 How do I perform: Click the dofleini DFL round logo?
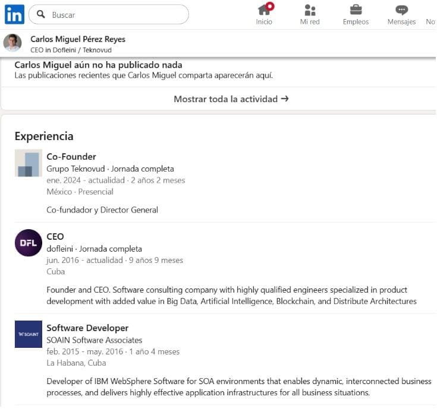pos(29,243)
